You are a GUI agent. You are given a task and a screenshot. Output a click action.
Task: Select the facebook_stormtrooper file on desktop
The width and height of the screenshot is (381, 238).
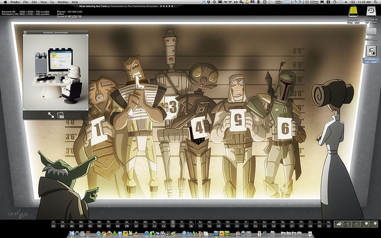point(371,51)
